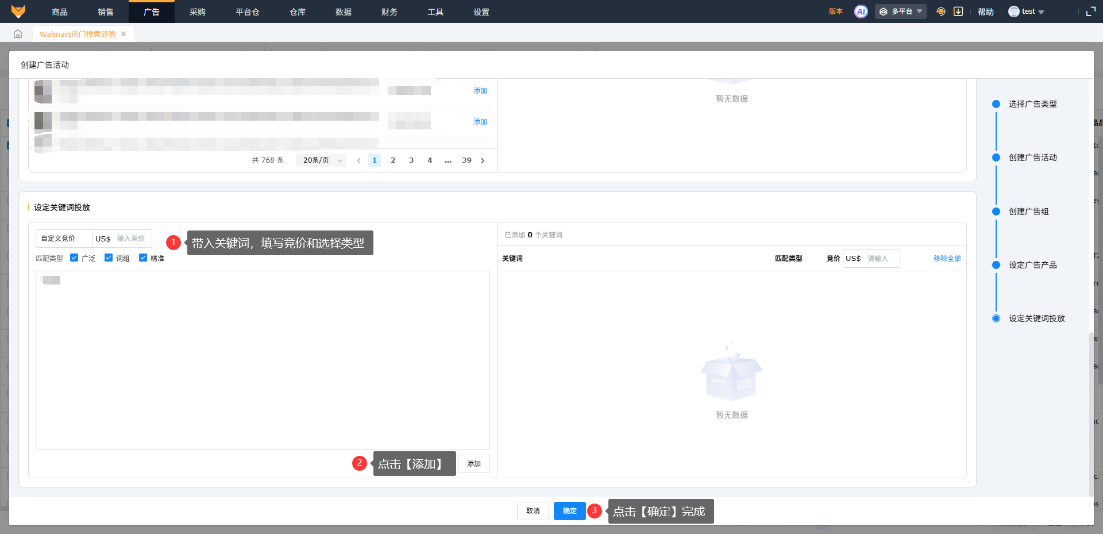This screenshot has height=534, width=1103.
Task: Open the 多平台 platform dropdown
Action: point(900,11)
